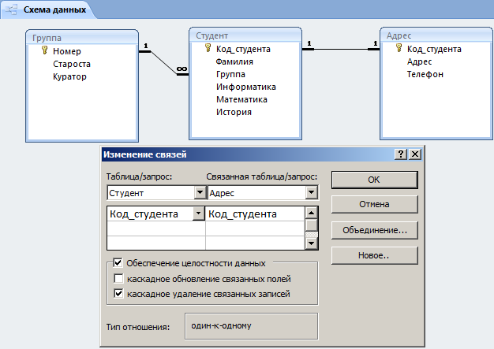Viewport: 494px width, 349px height.
Task: Select Группа field in Студент table
Action: pos(230,75)
